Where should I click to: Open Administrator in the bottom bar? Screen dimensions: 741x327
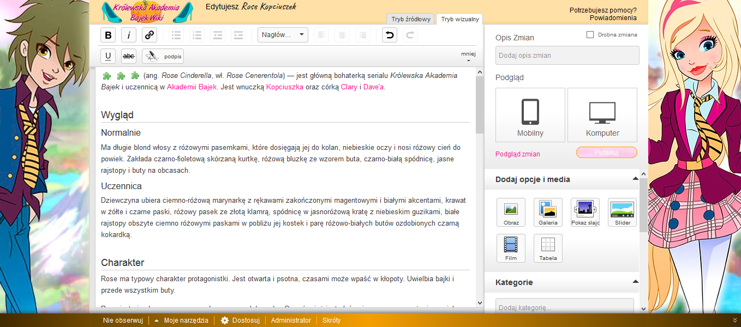(x=291, y=320)
